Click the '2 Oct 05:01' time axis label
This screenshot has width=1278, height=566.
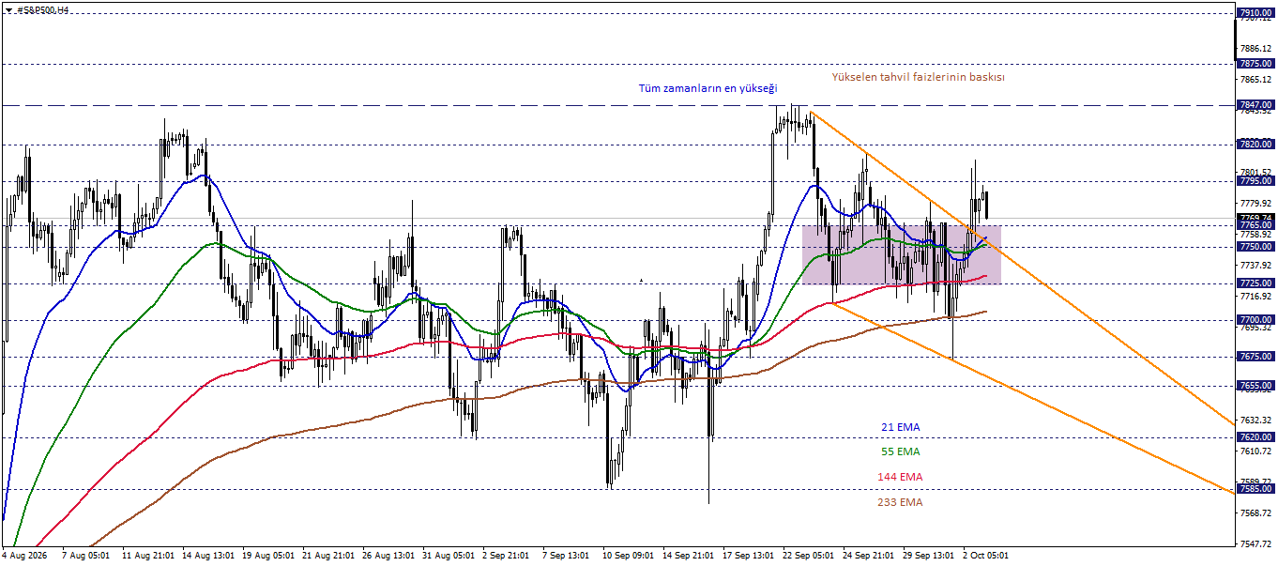point(986,555)
